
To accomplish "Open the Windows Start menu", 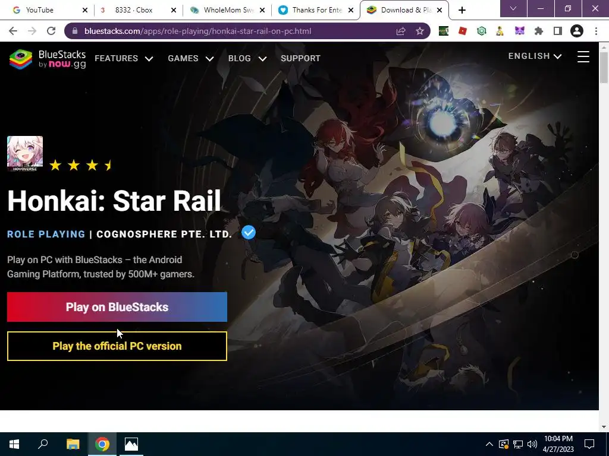I will [x=14, y=444].
